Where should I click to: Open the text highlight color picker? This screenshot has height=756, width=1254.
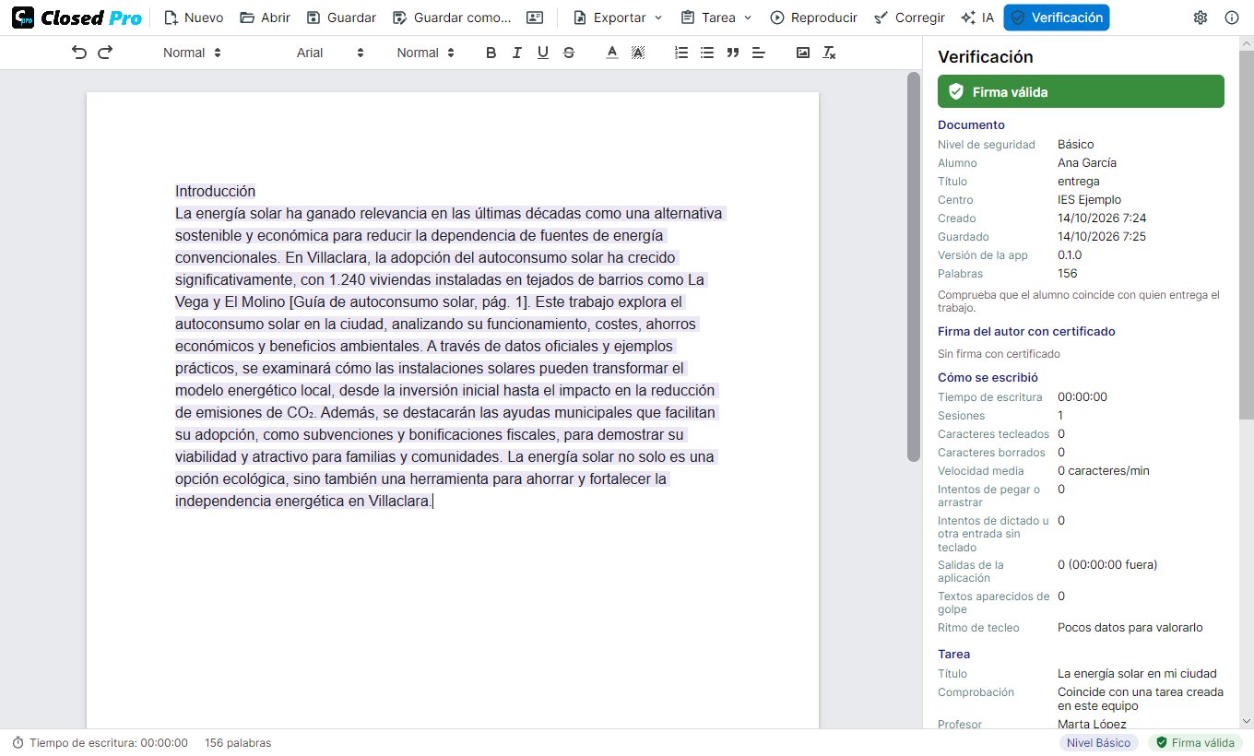click(637, 53)
